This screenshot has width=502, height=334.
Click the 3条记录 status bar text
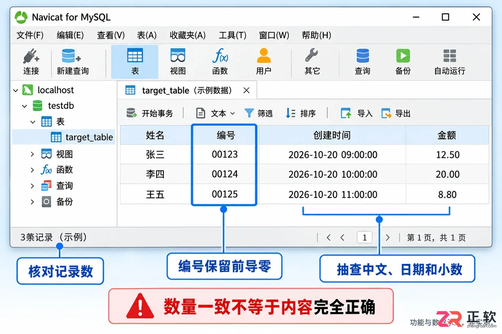point(54,237)
